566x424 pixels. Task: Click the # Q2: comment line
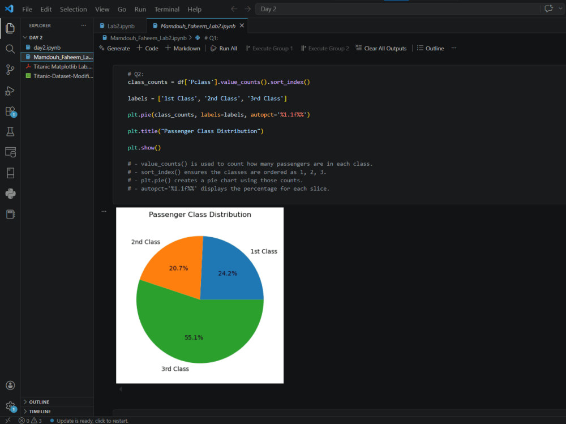tap(135, 74)
